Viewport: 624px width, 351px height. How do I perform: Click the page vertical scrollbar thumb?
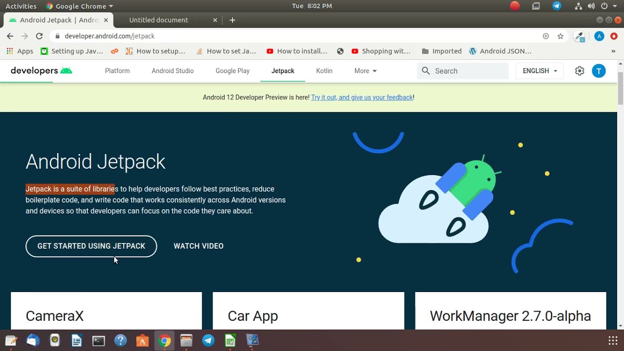tap(621, 88)
